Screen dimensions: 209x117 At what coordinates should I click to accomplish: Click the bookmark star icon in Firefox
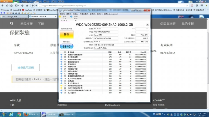(x=7, y=5)
